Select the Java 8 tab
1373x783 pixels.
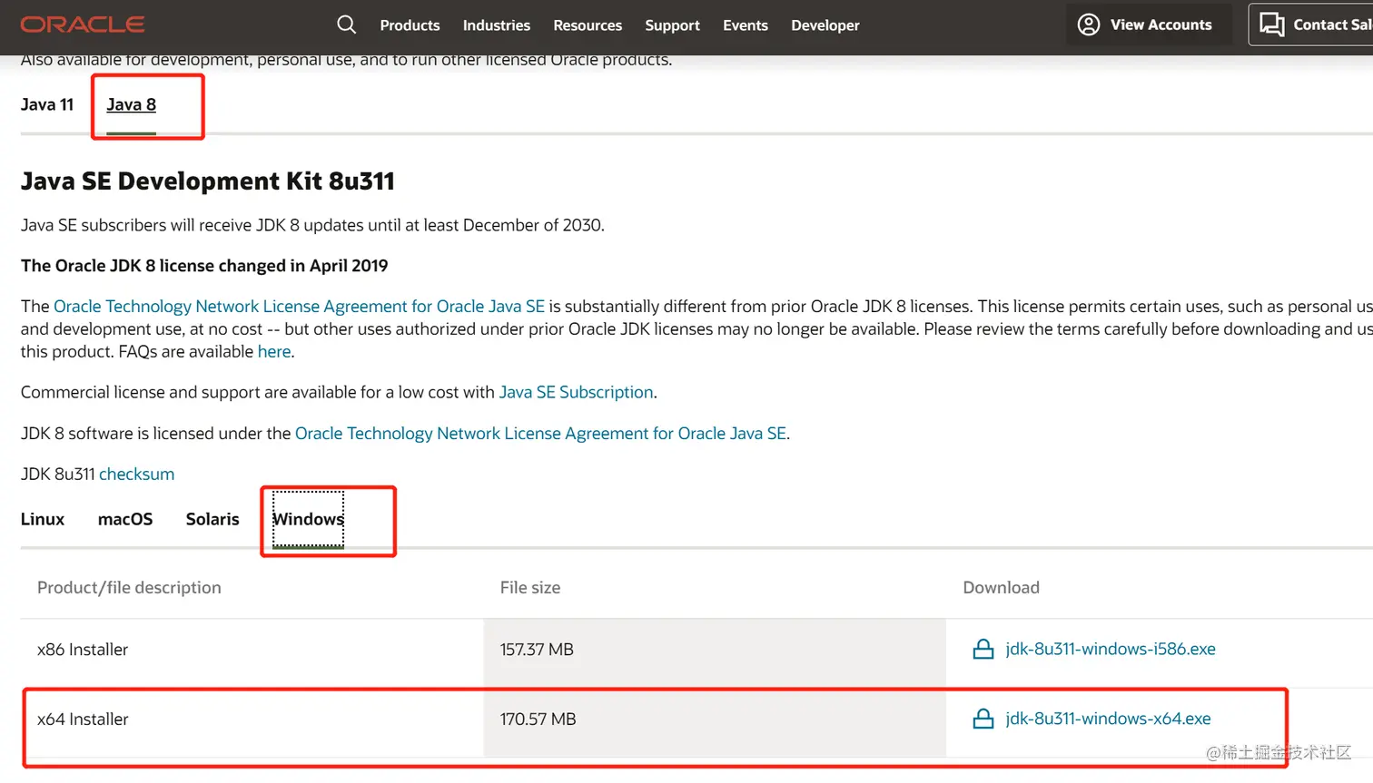coord(132,104)
